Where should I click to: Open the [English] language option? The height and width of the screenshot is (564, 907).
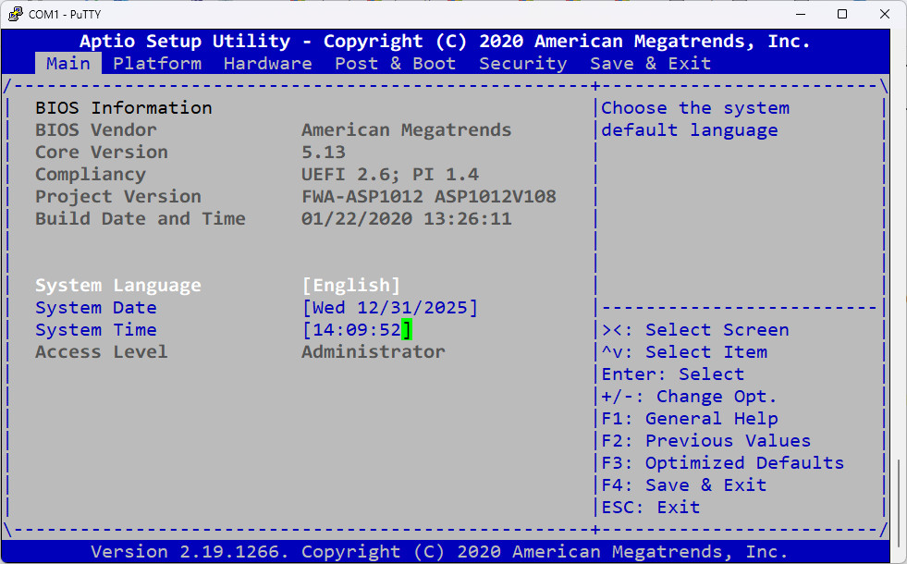point(351,285)
